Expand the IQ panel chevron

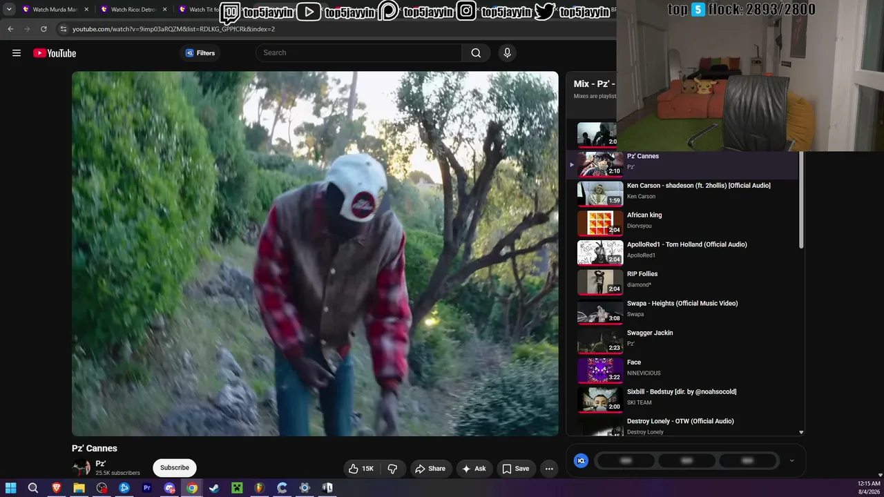[791, 460]
